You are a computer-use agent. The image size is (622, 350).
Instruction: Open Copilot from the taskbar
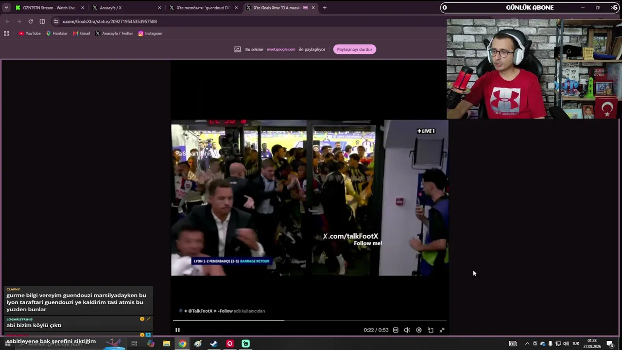(x=151, y=344)
